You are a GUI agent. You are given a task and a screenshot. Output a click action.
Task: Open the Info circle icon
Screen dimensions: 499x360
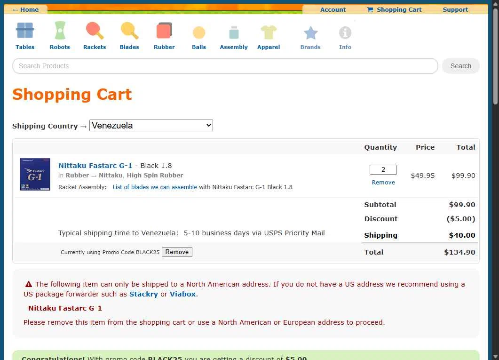click(x=345, y=32)
